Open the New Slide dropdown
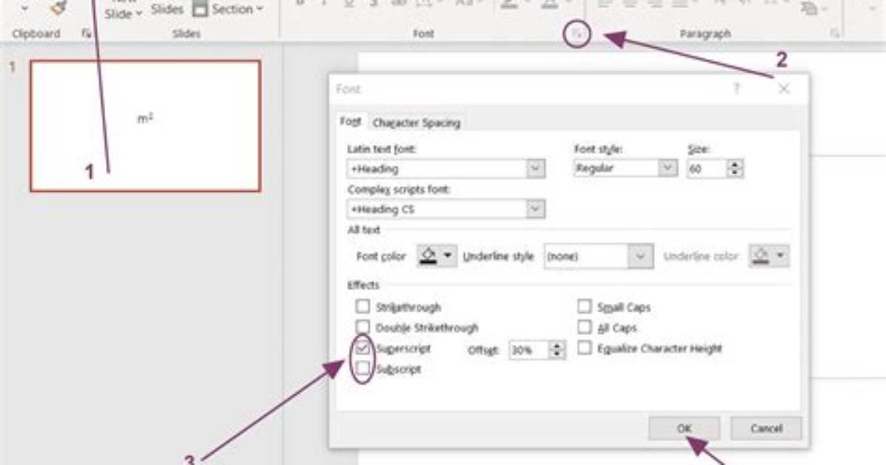This screenshot has width=886, height=465. tap(123, 13)
